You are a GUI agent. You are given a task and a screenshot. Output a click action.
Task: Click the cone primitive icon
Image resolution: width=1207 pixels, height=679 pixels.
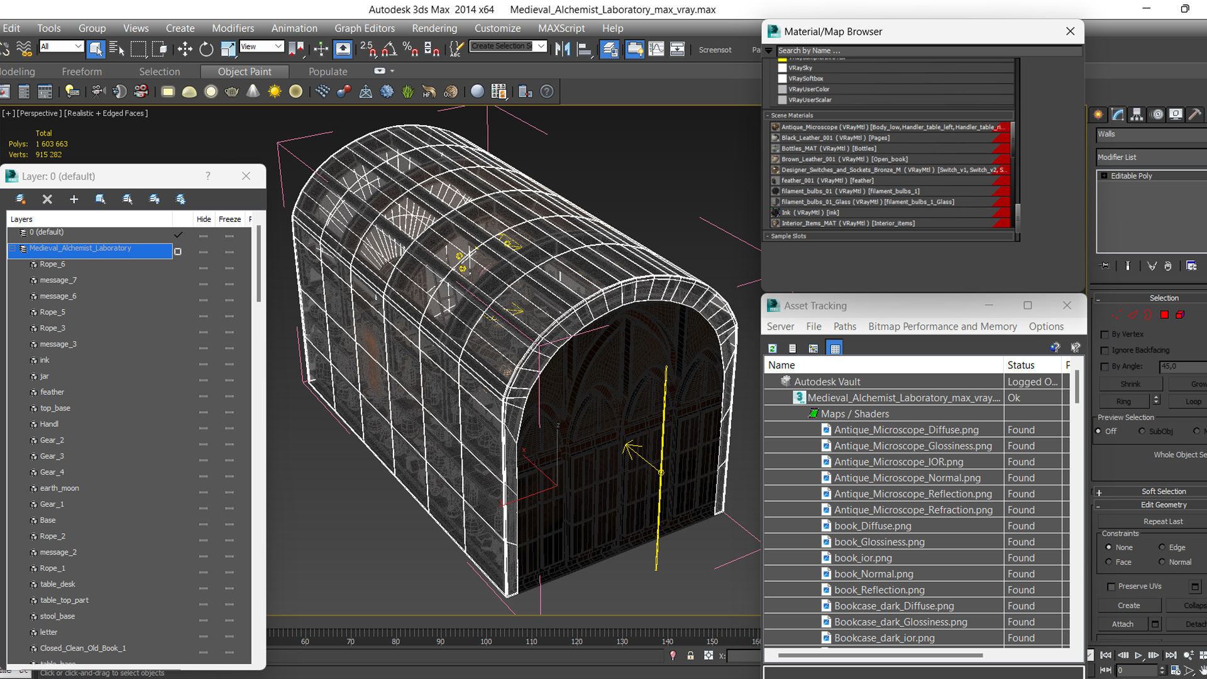coord(253,92)
